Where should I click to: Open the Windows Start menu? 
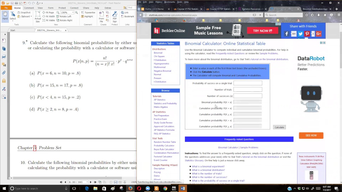[x=4, y=189]
